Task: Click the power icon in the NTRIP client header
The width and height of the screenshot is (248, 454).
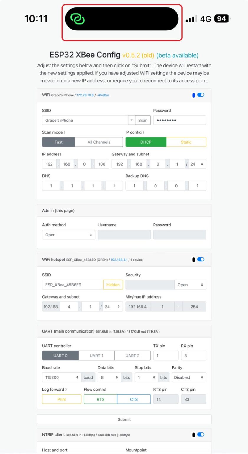Action: click(193, 434)
